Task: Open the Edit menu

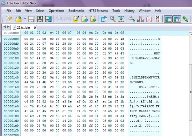Action: [18, 11]
